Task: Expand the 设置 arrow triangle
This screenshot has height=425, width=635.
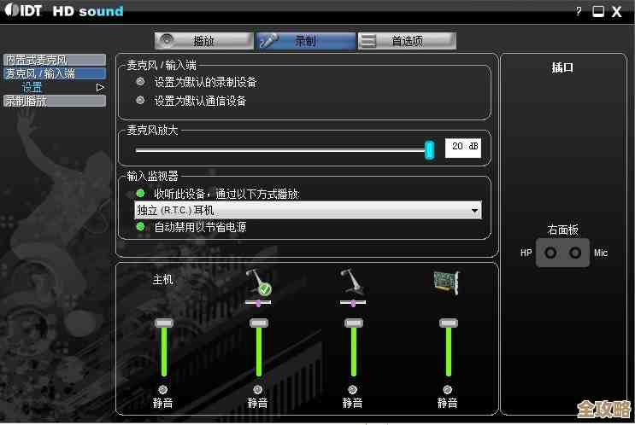Action: [x=100, y=87]
